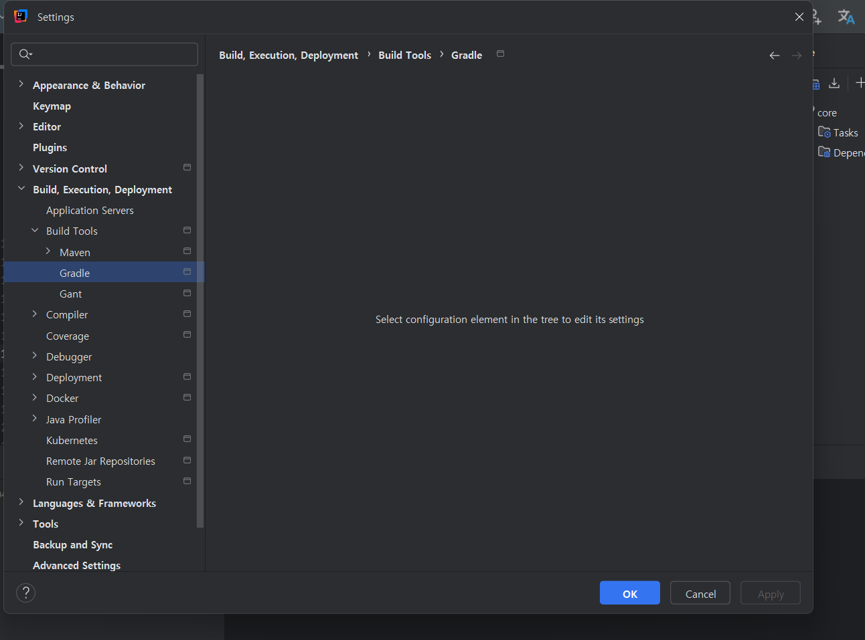
Task: Click the translate icon in the IDE window behind
Action: click(846, 17)
